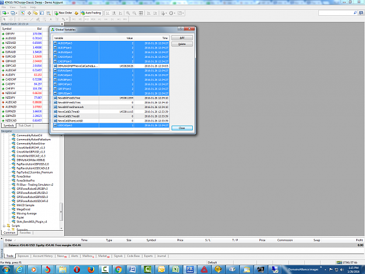Click the Close button in Global Variables

coord(182,128)
